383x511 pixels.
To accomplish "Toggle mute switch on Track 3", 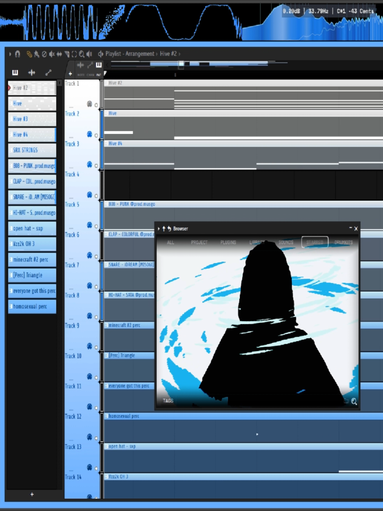I will click(96, 166).
